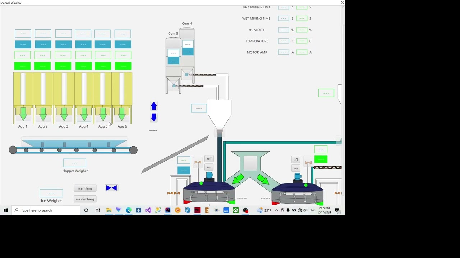This screenshot has height=258, width=460.
Task: Click the blue down arrow button
Action: point(153,118)
